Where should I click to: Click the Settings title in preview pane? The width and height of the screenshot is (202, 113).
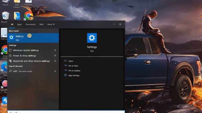(92, 47)
